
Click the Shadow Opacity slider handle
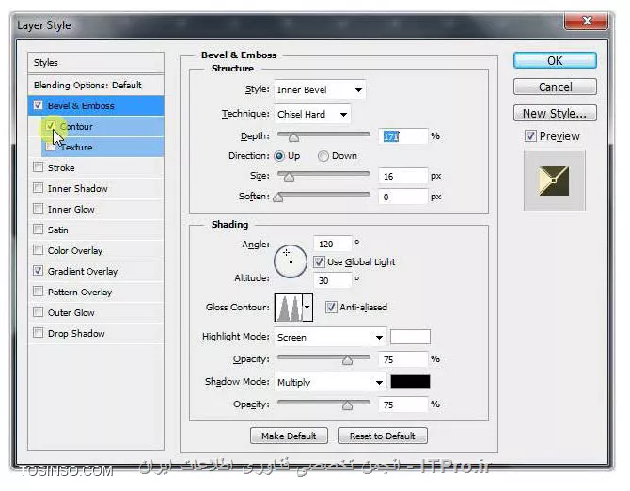coord(348,405)
